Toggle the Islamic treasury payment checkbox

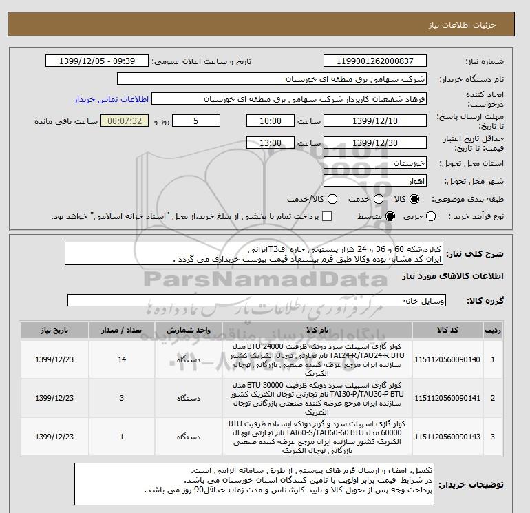327,216
